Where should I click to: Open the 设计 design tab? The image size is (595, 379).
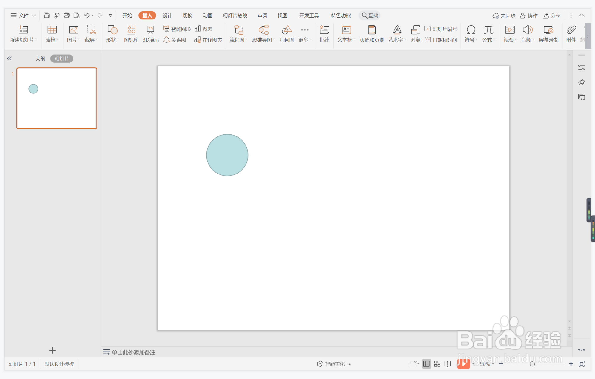point(167,16)
